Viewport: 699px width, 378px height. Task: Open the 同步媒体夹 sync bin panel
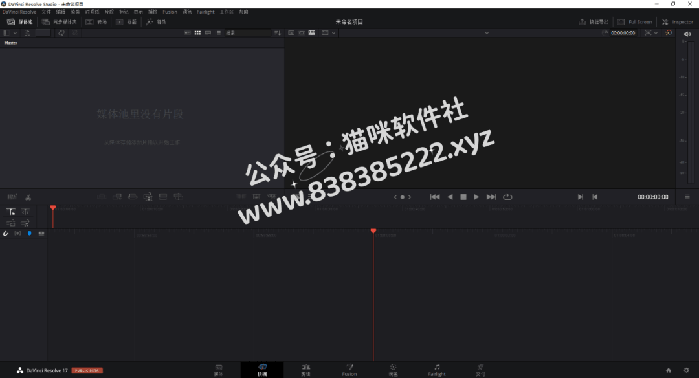coord(60,22)
